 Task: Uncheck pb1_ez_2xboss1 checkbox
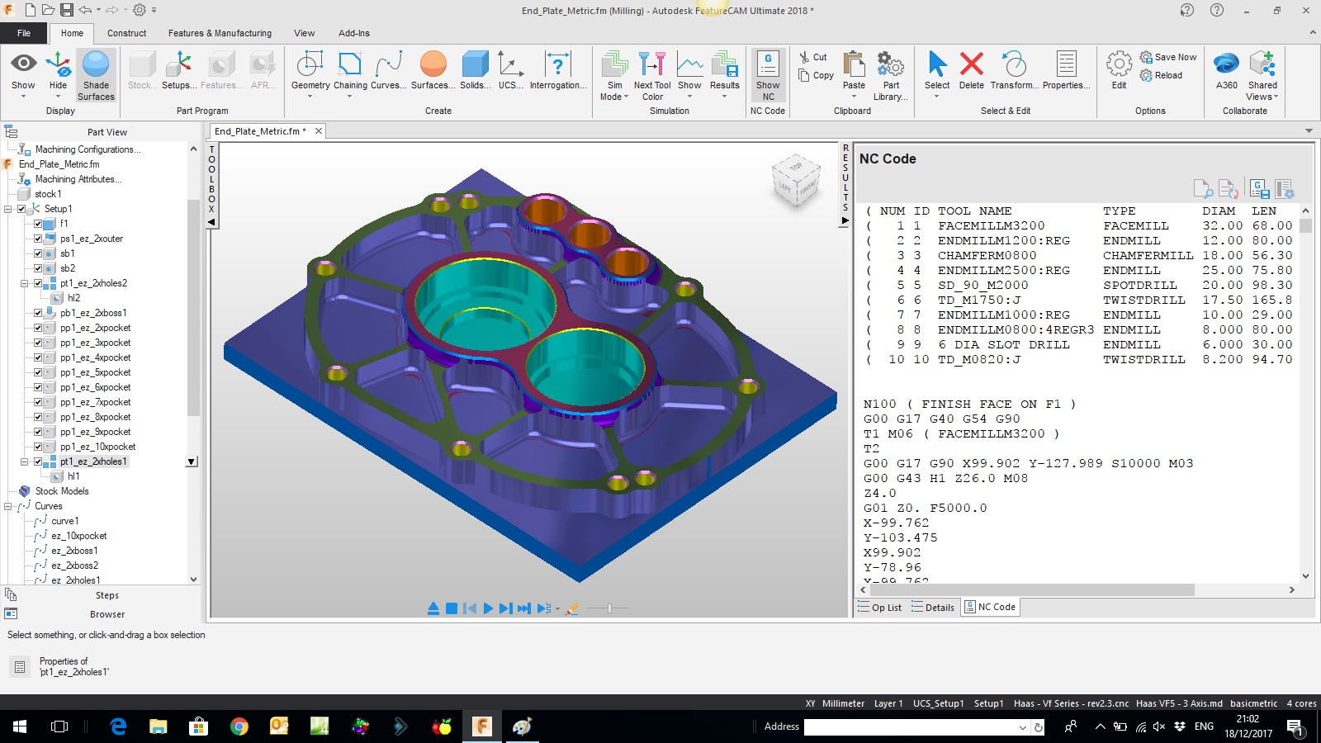(x=38, y=313)
